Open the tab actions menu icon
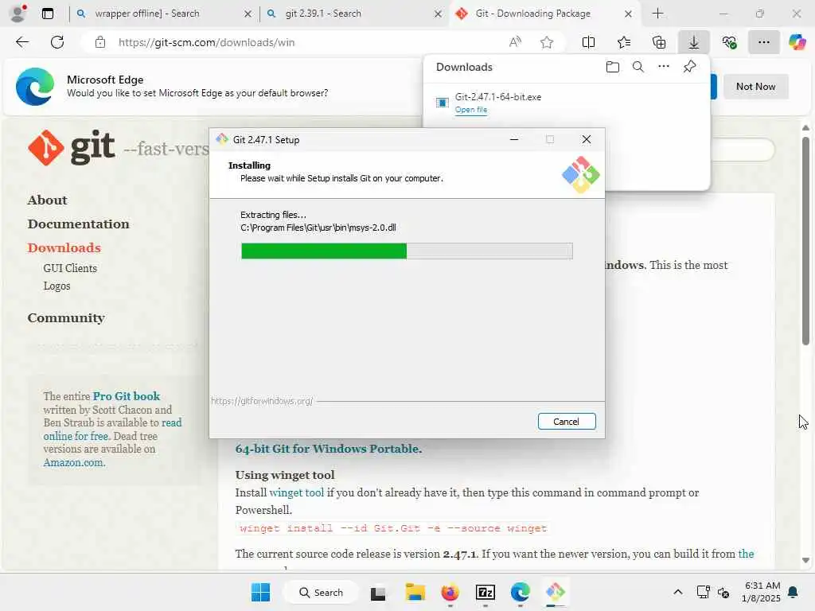 point(48,14)
